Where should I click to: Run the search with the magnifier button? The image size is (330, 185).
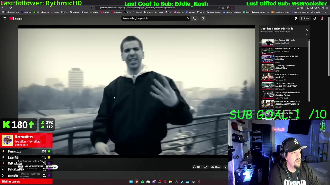click(x=194, y=18)
